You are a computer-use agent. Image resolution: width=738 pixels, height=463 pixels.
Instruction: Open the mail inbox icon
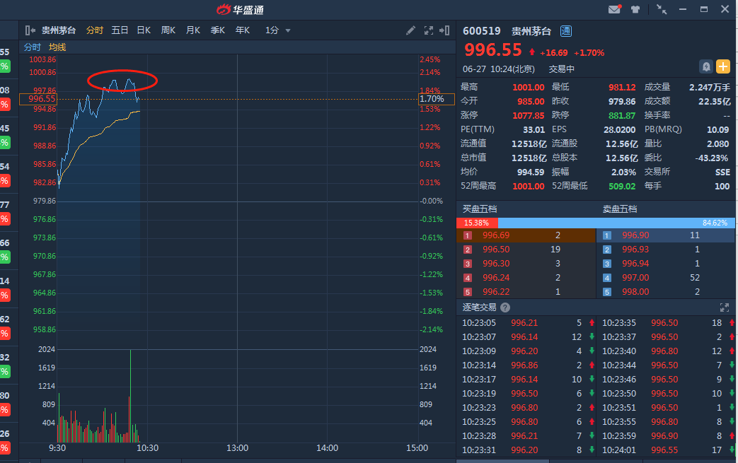615,9
